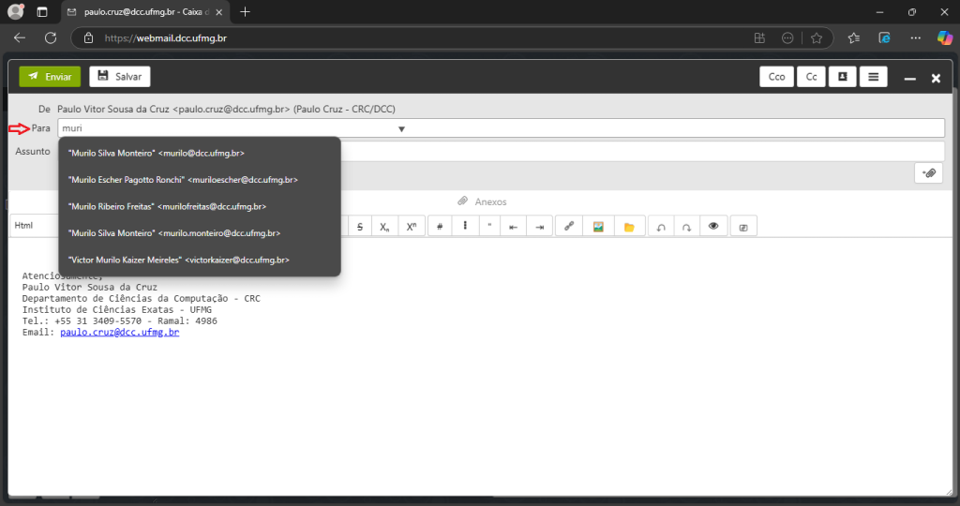The width and height of the screenshot is (960, 506).
Task: Insert an image with the picture icon
Action: tap(598, 227)
